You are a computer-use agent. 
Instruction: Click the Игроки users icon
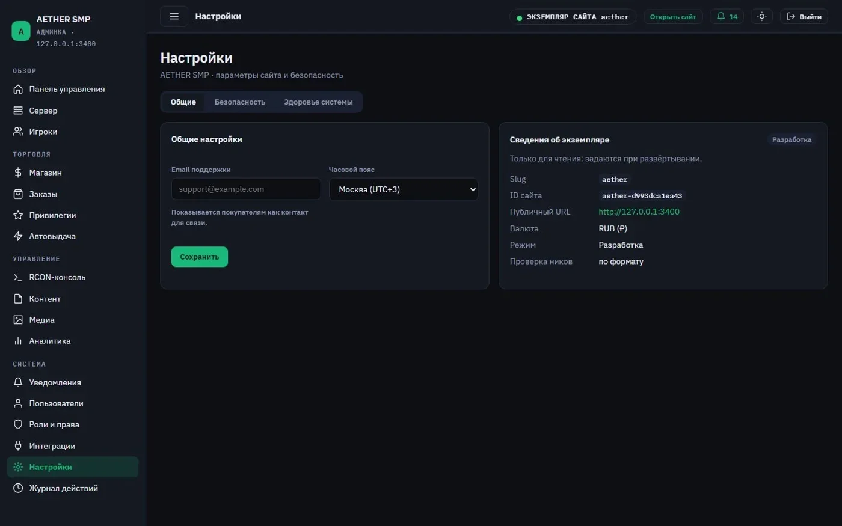(18, 132)
